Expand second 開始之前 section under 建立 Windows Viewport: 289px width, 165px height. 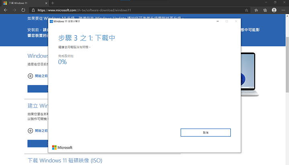point(38,131)
